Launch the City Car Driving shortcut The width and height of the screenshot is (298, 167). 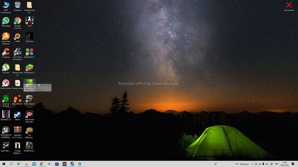(x=6, y=101)
